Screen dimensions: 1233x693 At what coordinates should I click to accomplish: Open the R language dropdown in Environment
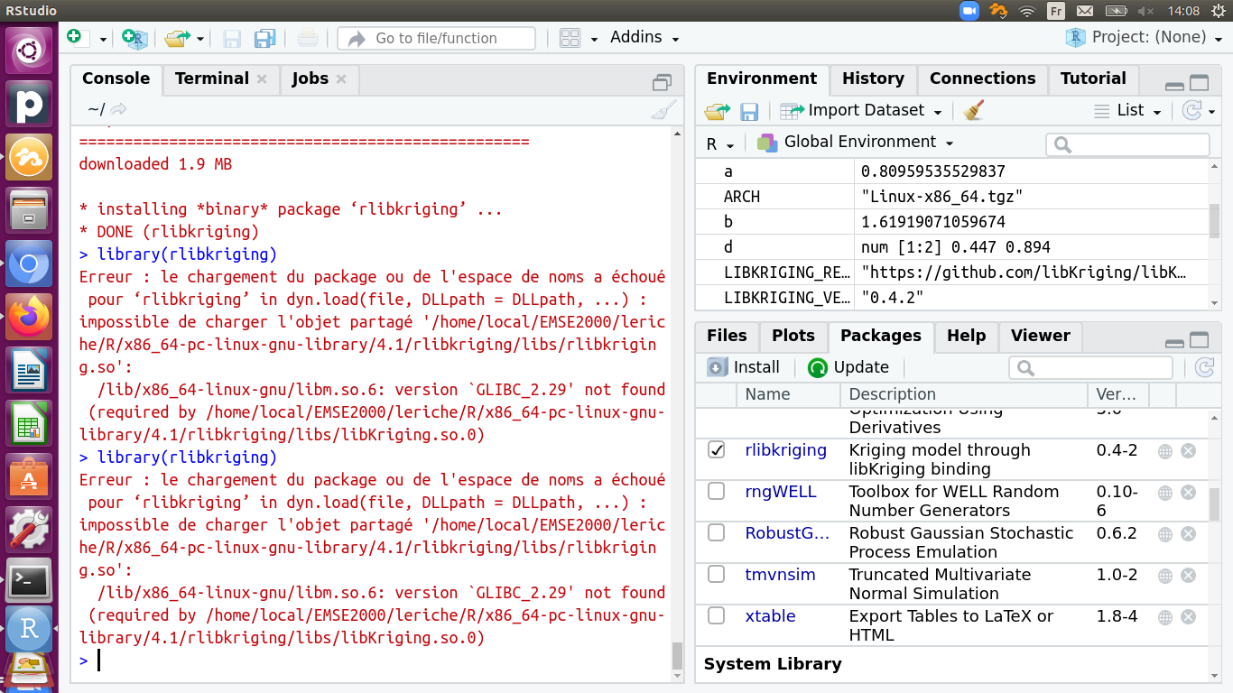pos(719,143)
